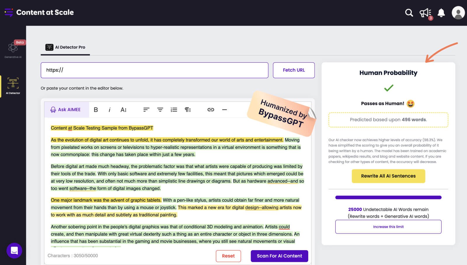Open the font size dropdown
This screenshot has height=265, width=467.
(123, 110)
